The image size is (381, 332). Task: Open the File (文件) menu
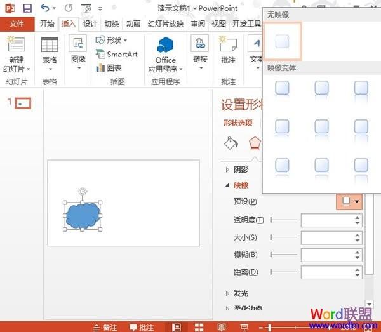(17, 24)
